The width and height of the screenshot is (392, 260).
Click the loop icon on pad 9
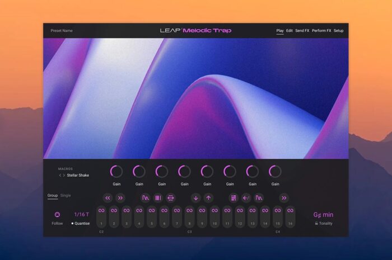click(202, 211)
